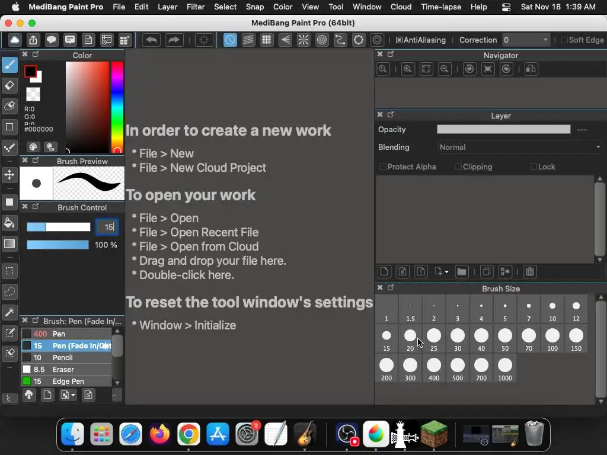Select the Brush tool in left toolbar

coord(9,65)
